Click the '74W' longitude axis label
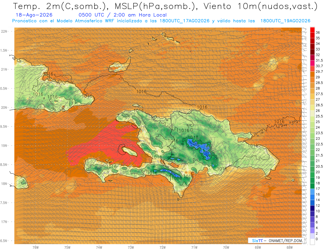The width and height of the screenshot is (325, 251). (x=99, y=247)
